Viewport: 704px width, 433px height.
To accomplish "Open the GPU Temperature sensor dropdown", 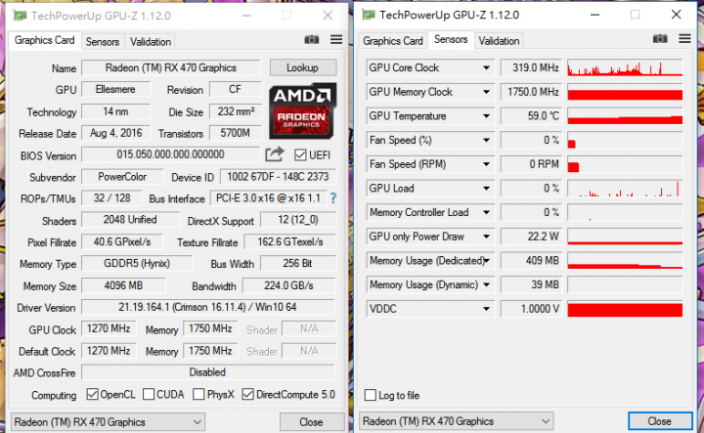I will tap(486, 116).
